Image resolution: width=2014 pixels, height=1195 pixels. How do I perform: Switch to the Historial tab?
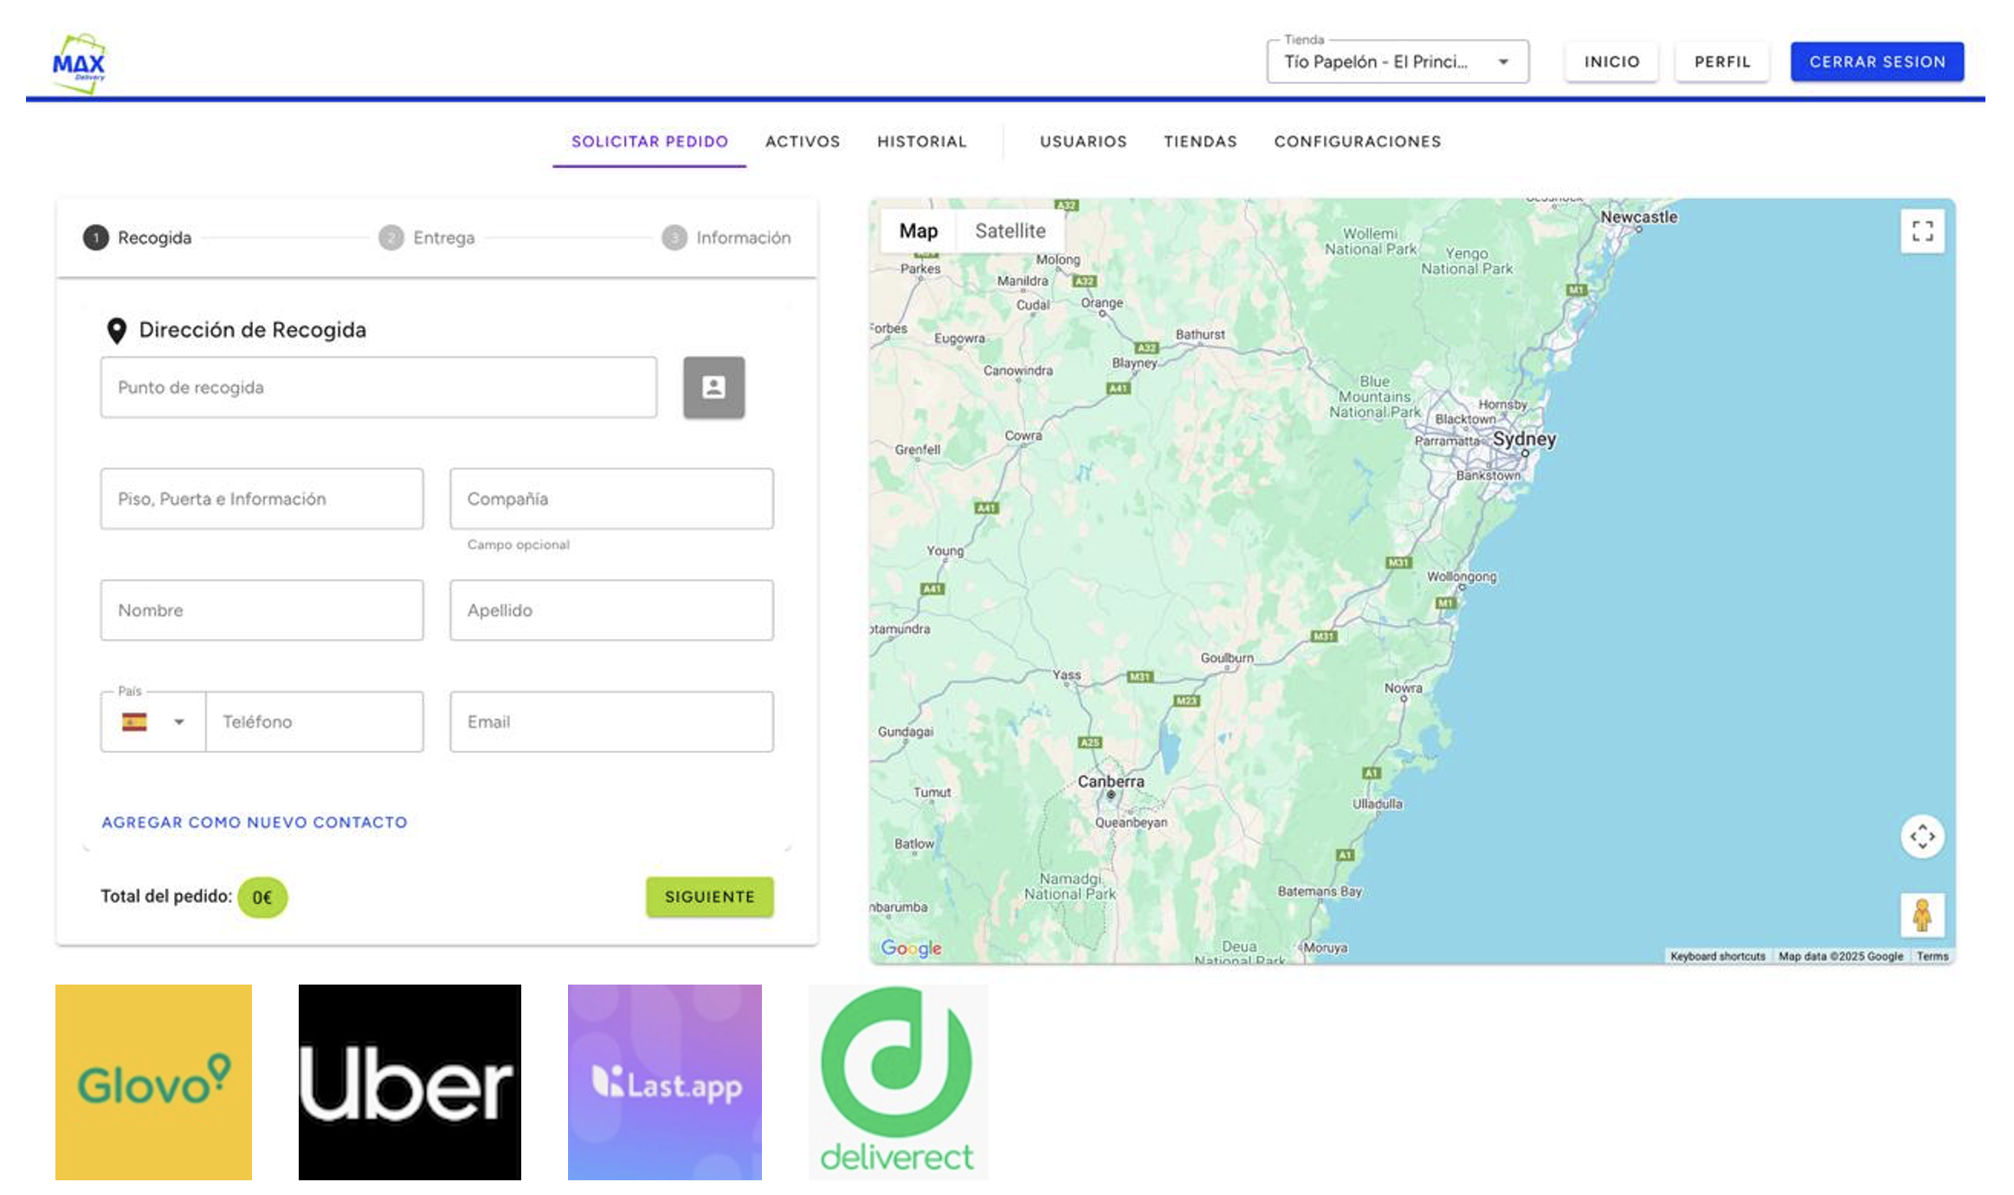point(921,141)
